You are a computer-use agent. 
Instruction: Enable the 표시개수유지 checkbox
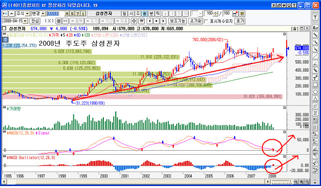coord(206,21)
